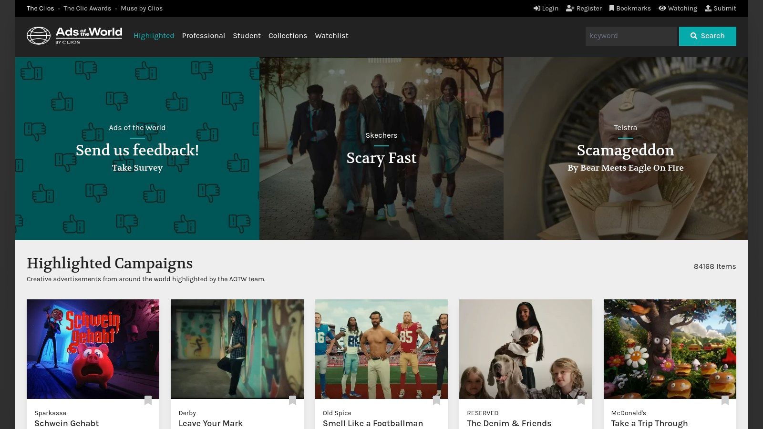763x429 pixels.
Task: Click The Clios link
Action: click(x=41, y=8)
